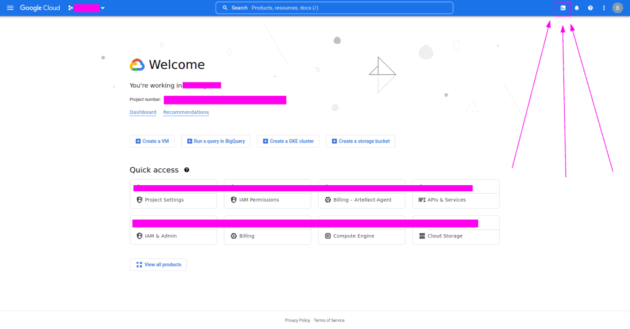Open the help question mark menu
The height and width of the screenshot is (329, 630).
click(590, 8)
